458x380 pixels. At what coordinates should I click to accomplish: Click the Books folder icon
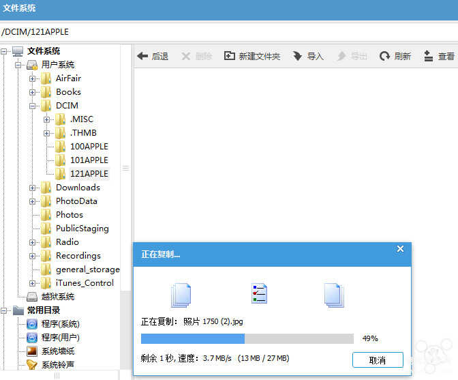(x=46, y=92)
